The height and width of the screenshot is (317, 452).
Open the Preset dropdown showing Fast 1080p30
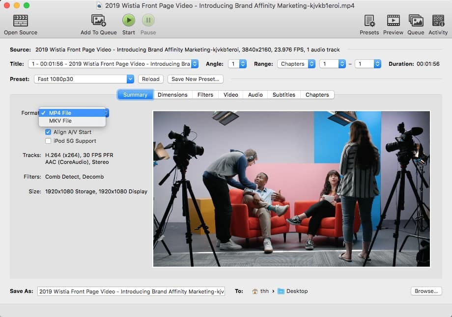[x=84, y=79]
